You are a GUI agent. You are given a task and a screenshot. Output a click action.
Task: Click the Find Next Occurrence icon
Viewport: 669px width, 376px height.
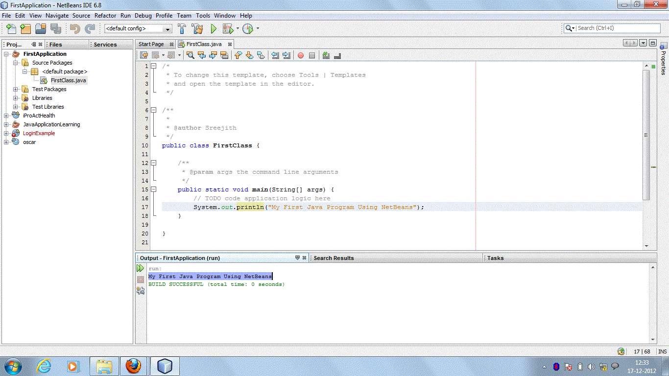(x=213, y=55)
